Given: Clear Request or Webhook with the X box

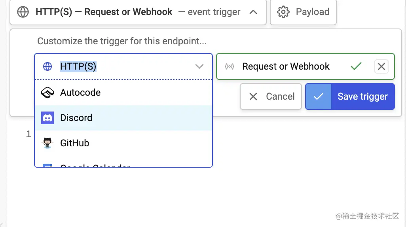Looking at the screenshot, I should tap(381, 66).
